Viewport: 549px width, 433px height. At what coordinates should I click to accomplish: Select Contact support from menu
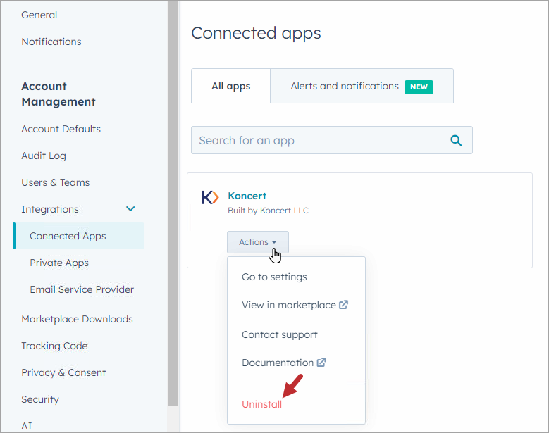pyautogui.click(x=279, y=334)
